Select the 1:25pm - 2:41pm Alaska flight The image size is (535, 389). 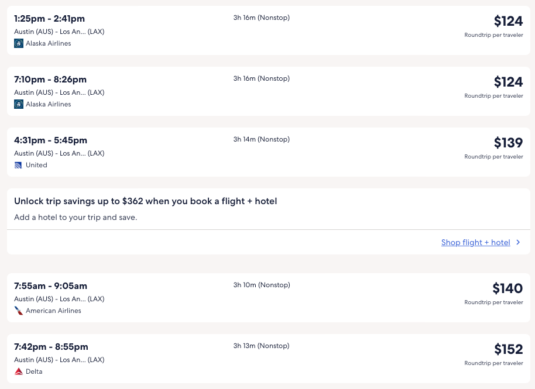[50, 19]
